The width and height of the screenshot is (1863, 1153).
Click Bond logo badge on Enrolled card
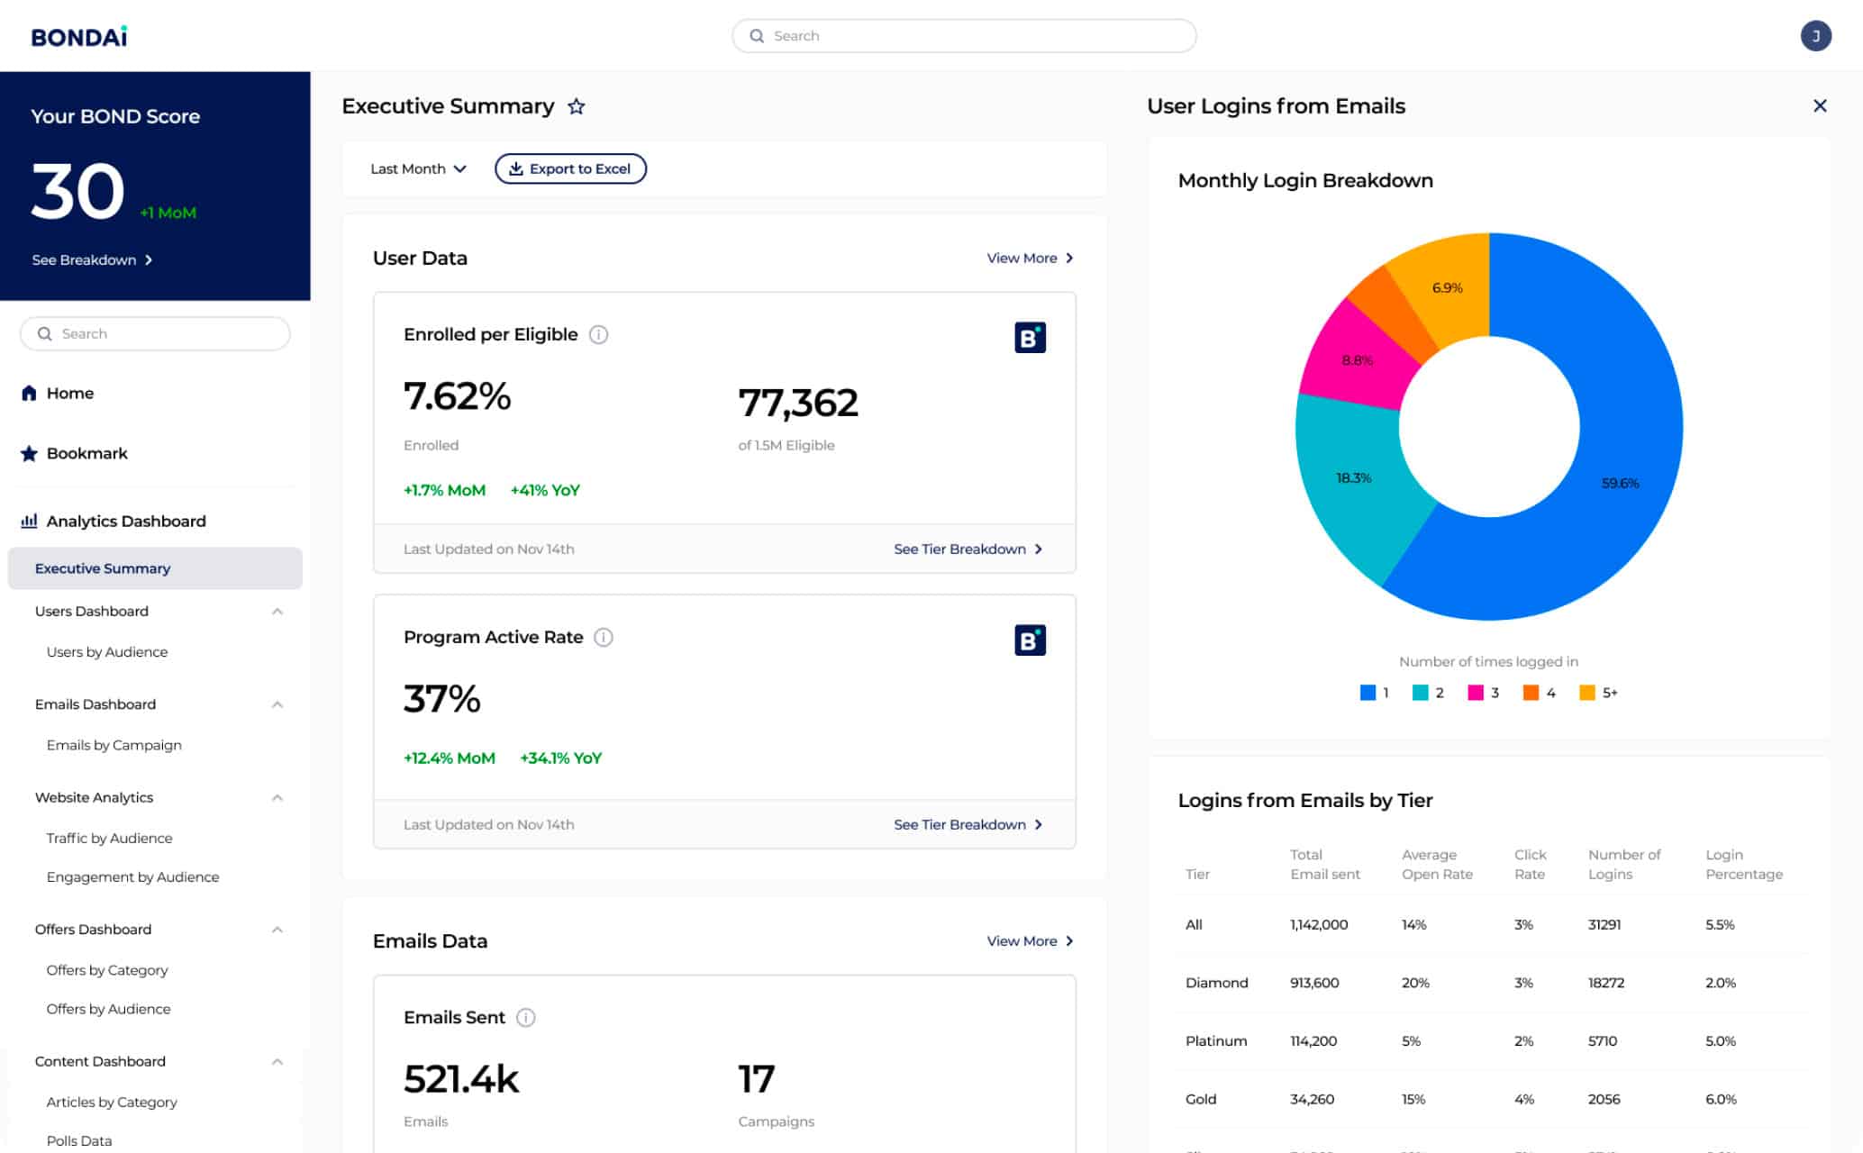[1030, 338]
